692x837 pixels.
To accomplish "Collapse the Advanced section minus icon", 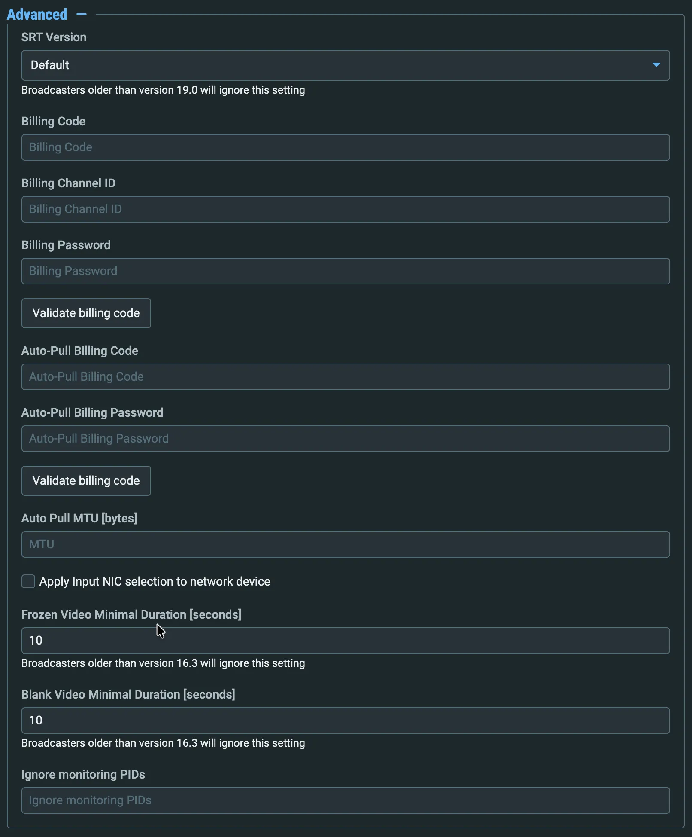I will pos(82,14).
